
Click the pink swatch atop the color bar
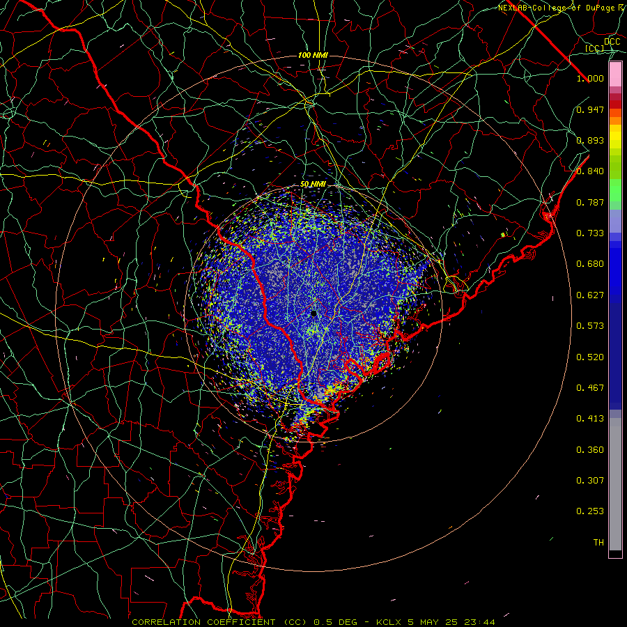(x=615, y=74)
